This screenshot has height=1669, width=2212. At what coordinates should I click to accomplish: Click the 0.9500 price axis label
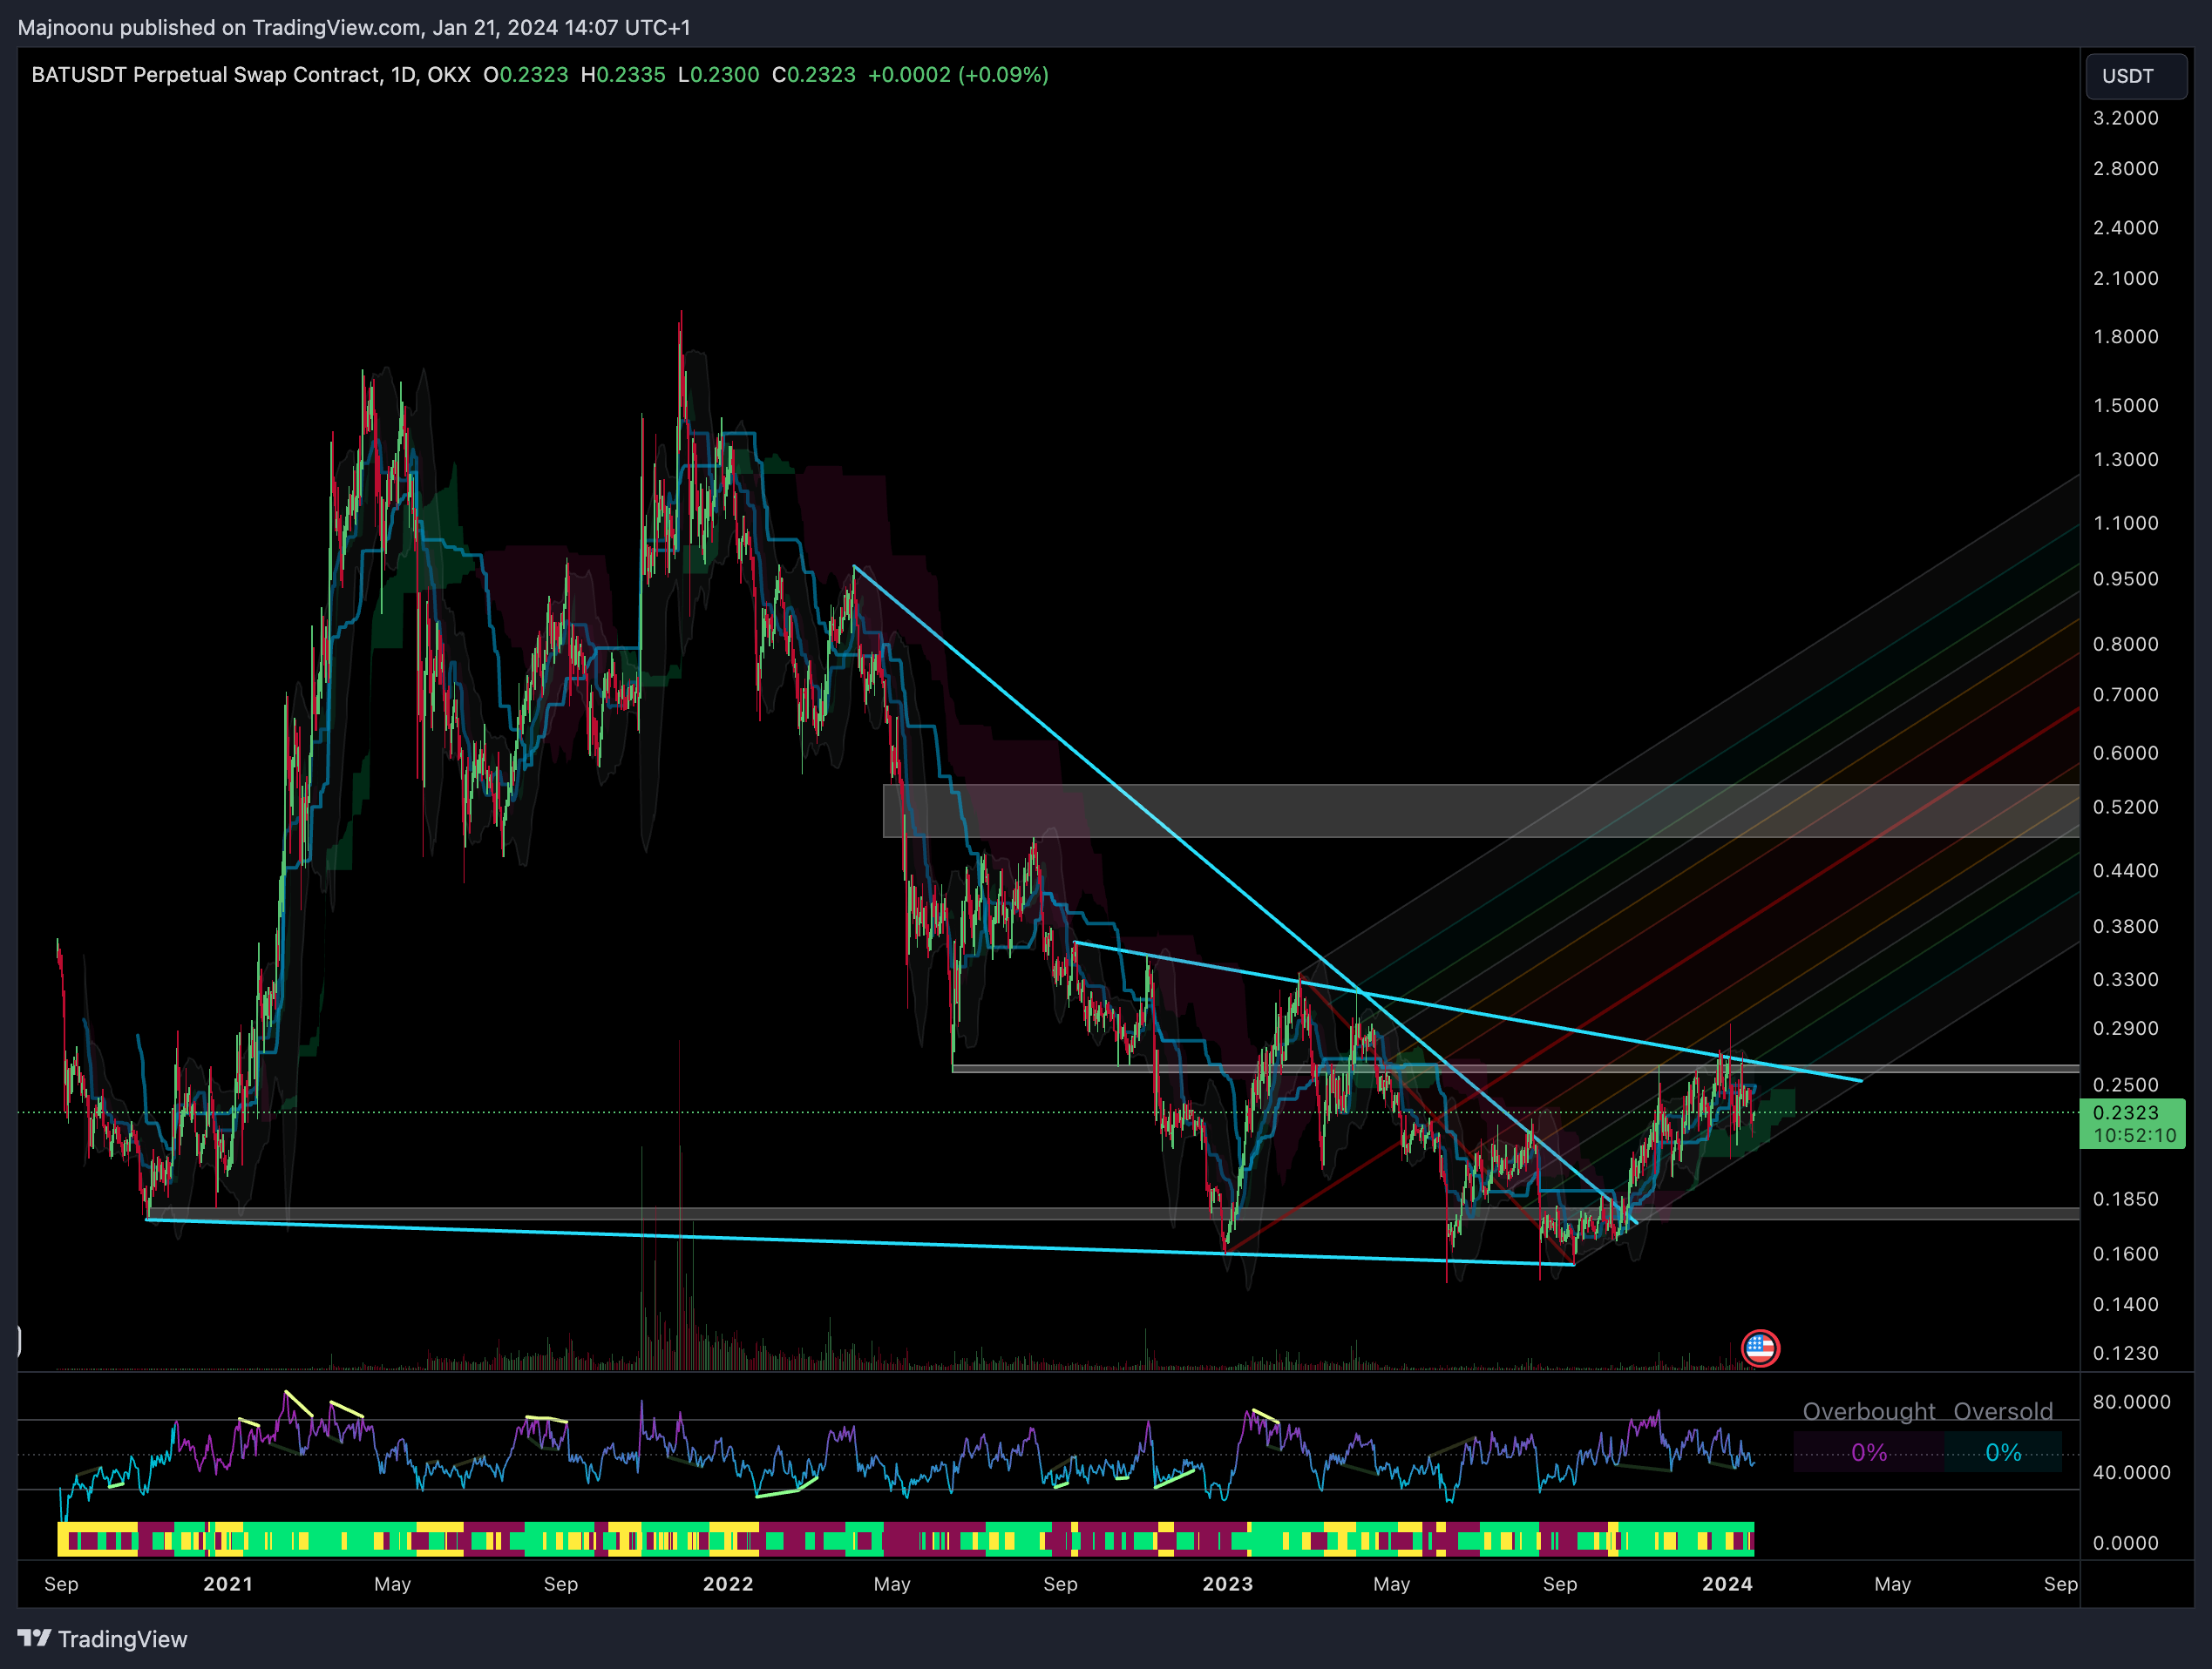click(x=2126, y=579)
